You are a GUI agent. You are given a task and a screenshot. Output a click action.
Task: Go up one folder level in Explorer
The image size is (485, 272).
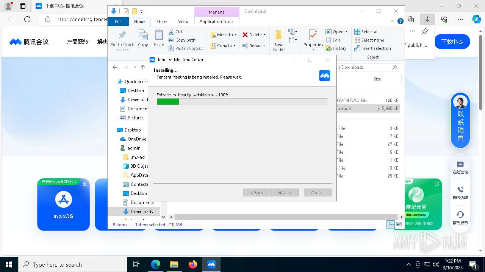coord(143,67)
